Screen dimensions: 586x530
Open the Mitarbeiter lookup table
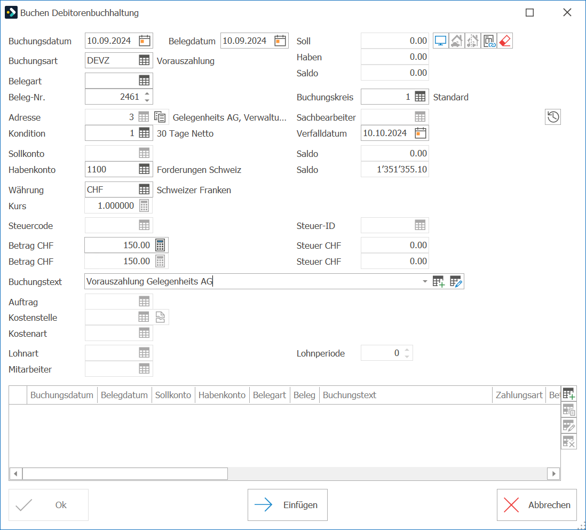tap(144, 369)
